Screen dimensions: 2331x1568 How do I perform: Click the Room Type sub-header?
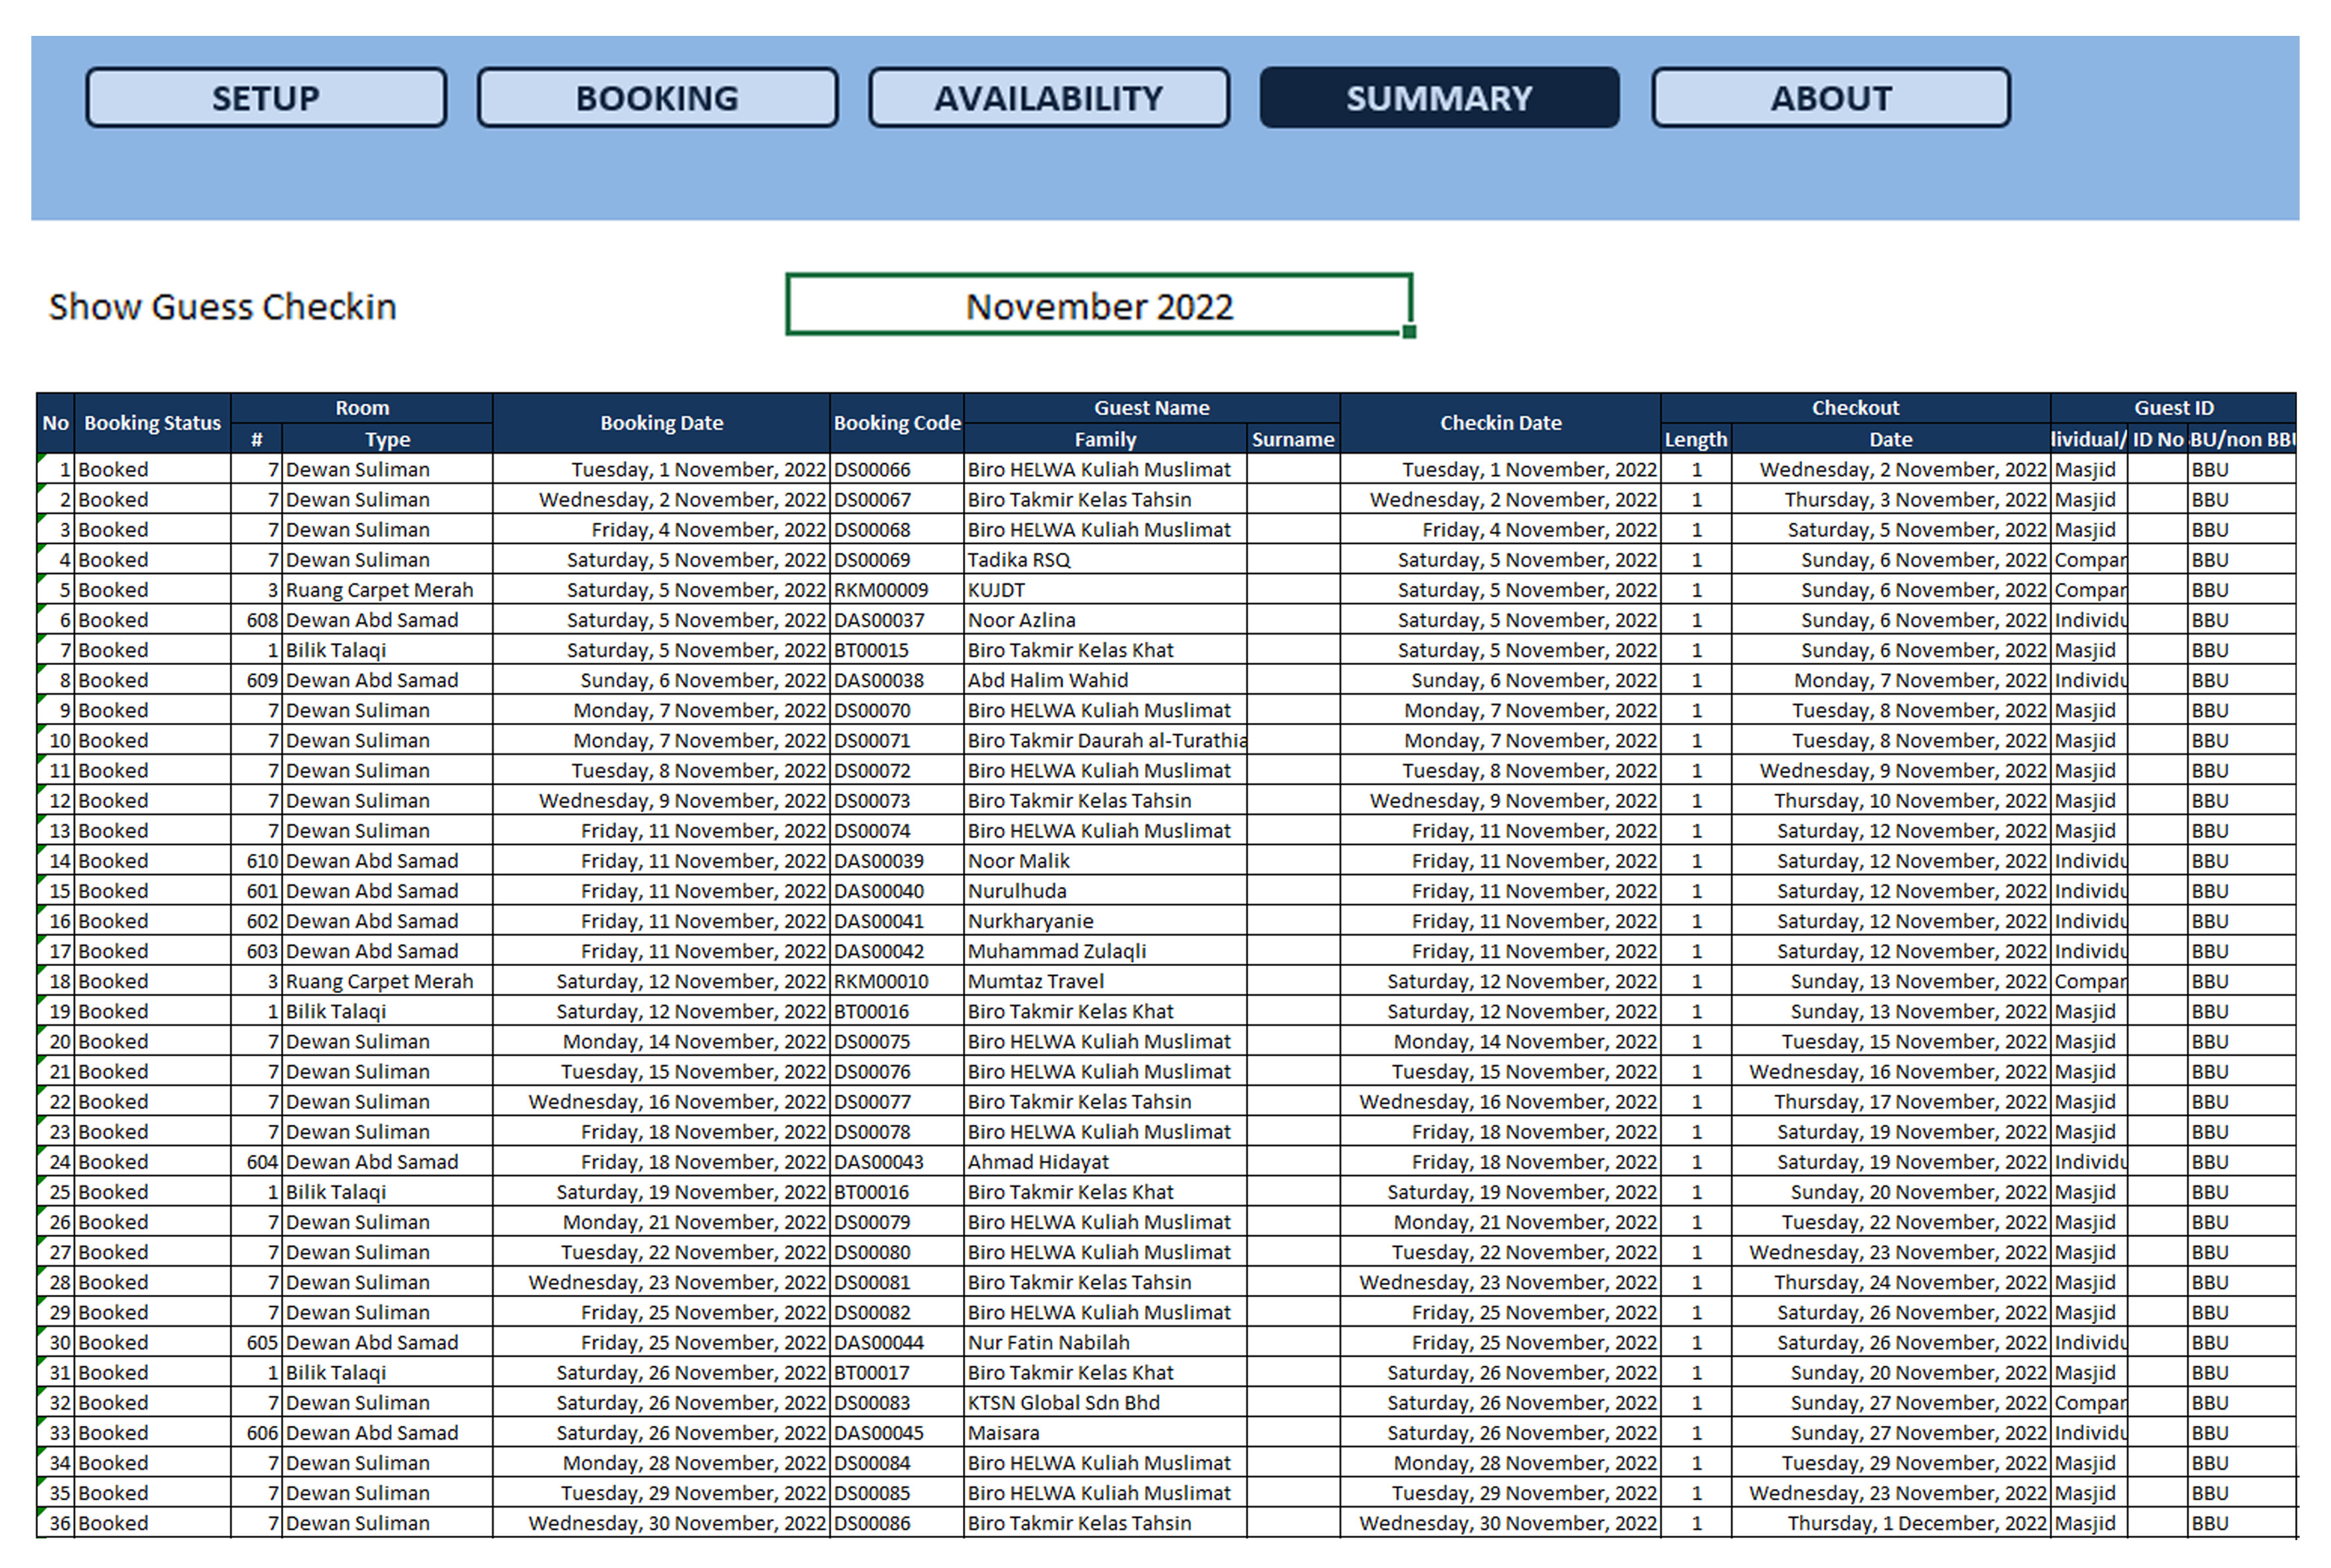pos(387,439)
